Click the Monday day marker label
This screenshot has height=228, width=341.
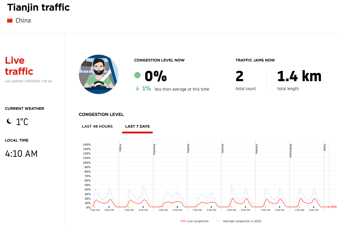click(223, 148)
